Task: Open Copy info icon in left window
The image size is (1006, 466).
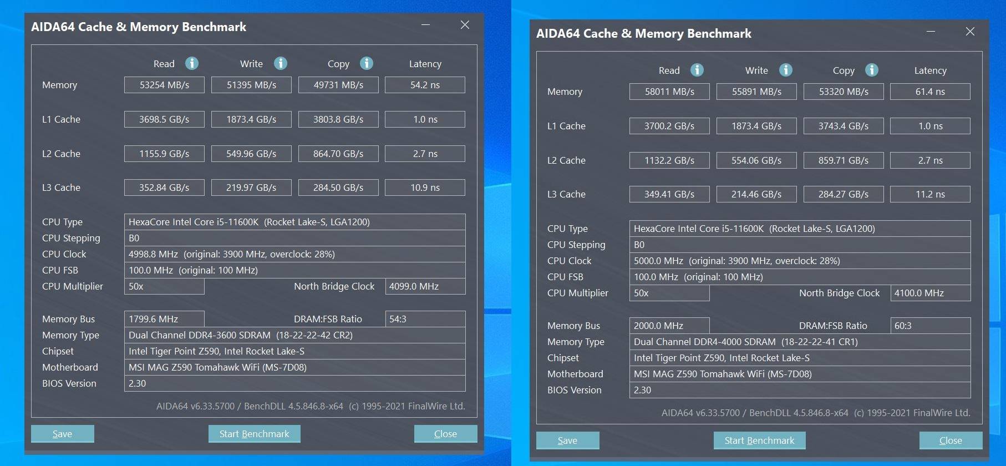Action: tap(367, 63)
